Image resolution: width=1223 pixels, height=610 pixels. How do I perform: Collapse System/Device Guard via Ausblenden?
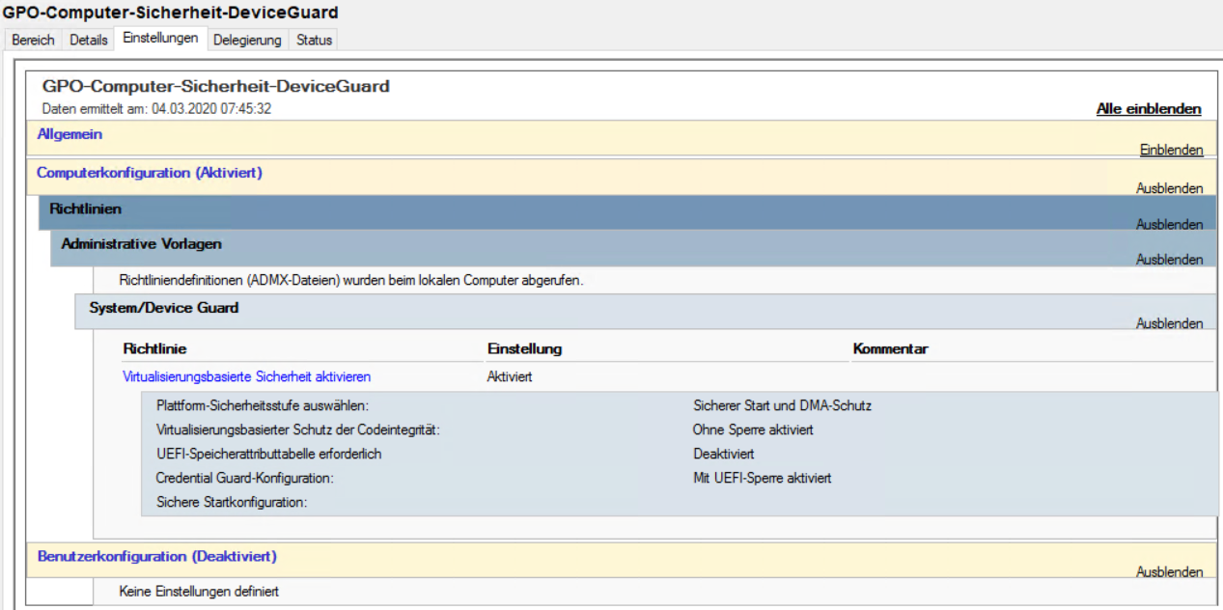(1169, 323)
